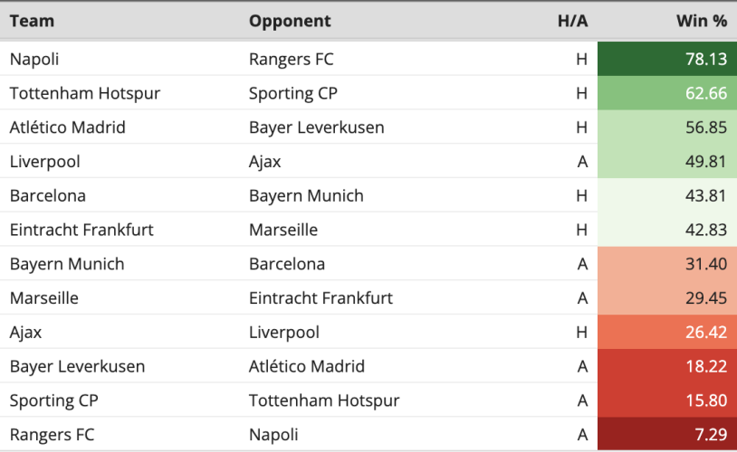Image resolution: width=737 pixels, height=452 pixels.
Task: Click the 49.81 win percentage cell
Action: coord(667,162)
